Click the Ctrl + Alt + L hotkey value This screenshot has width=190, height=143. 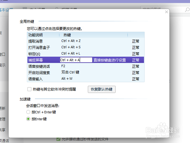[71, 53]
